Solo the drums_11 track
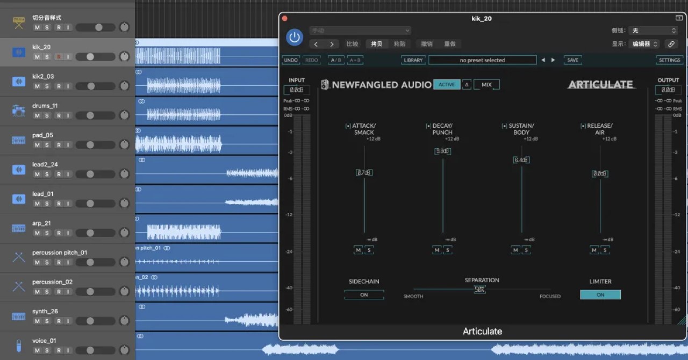688x360 pixels. [x=47, y=115]
